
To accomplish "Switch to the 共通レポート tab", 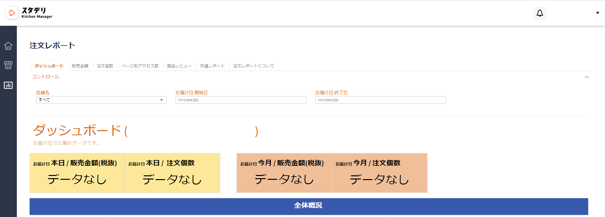I will 212,66.
